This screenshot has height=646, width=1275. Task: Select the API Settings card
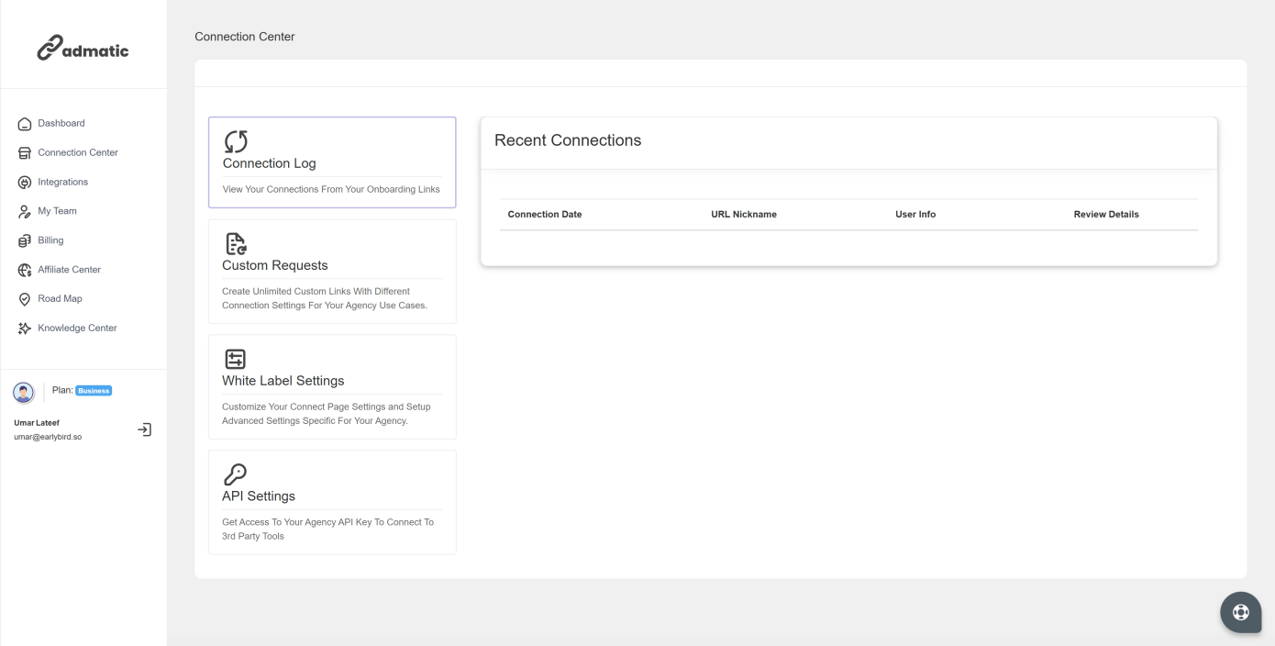click(332, 502)
